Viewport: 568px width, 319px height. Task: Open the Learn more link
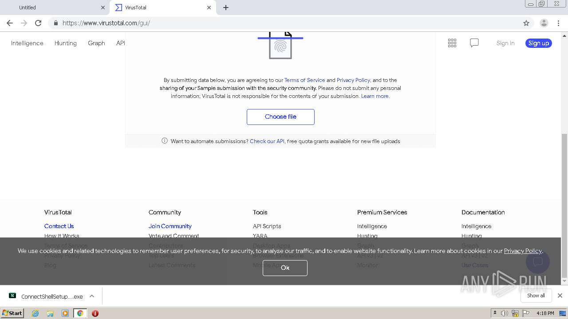click(x=375, y=96)
